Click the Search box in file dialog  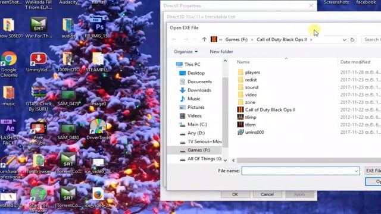pos(371,40)
